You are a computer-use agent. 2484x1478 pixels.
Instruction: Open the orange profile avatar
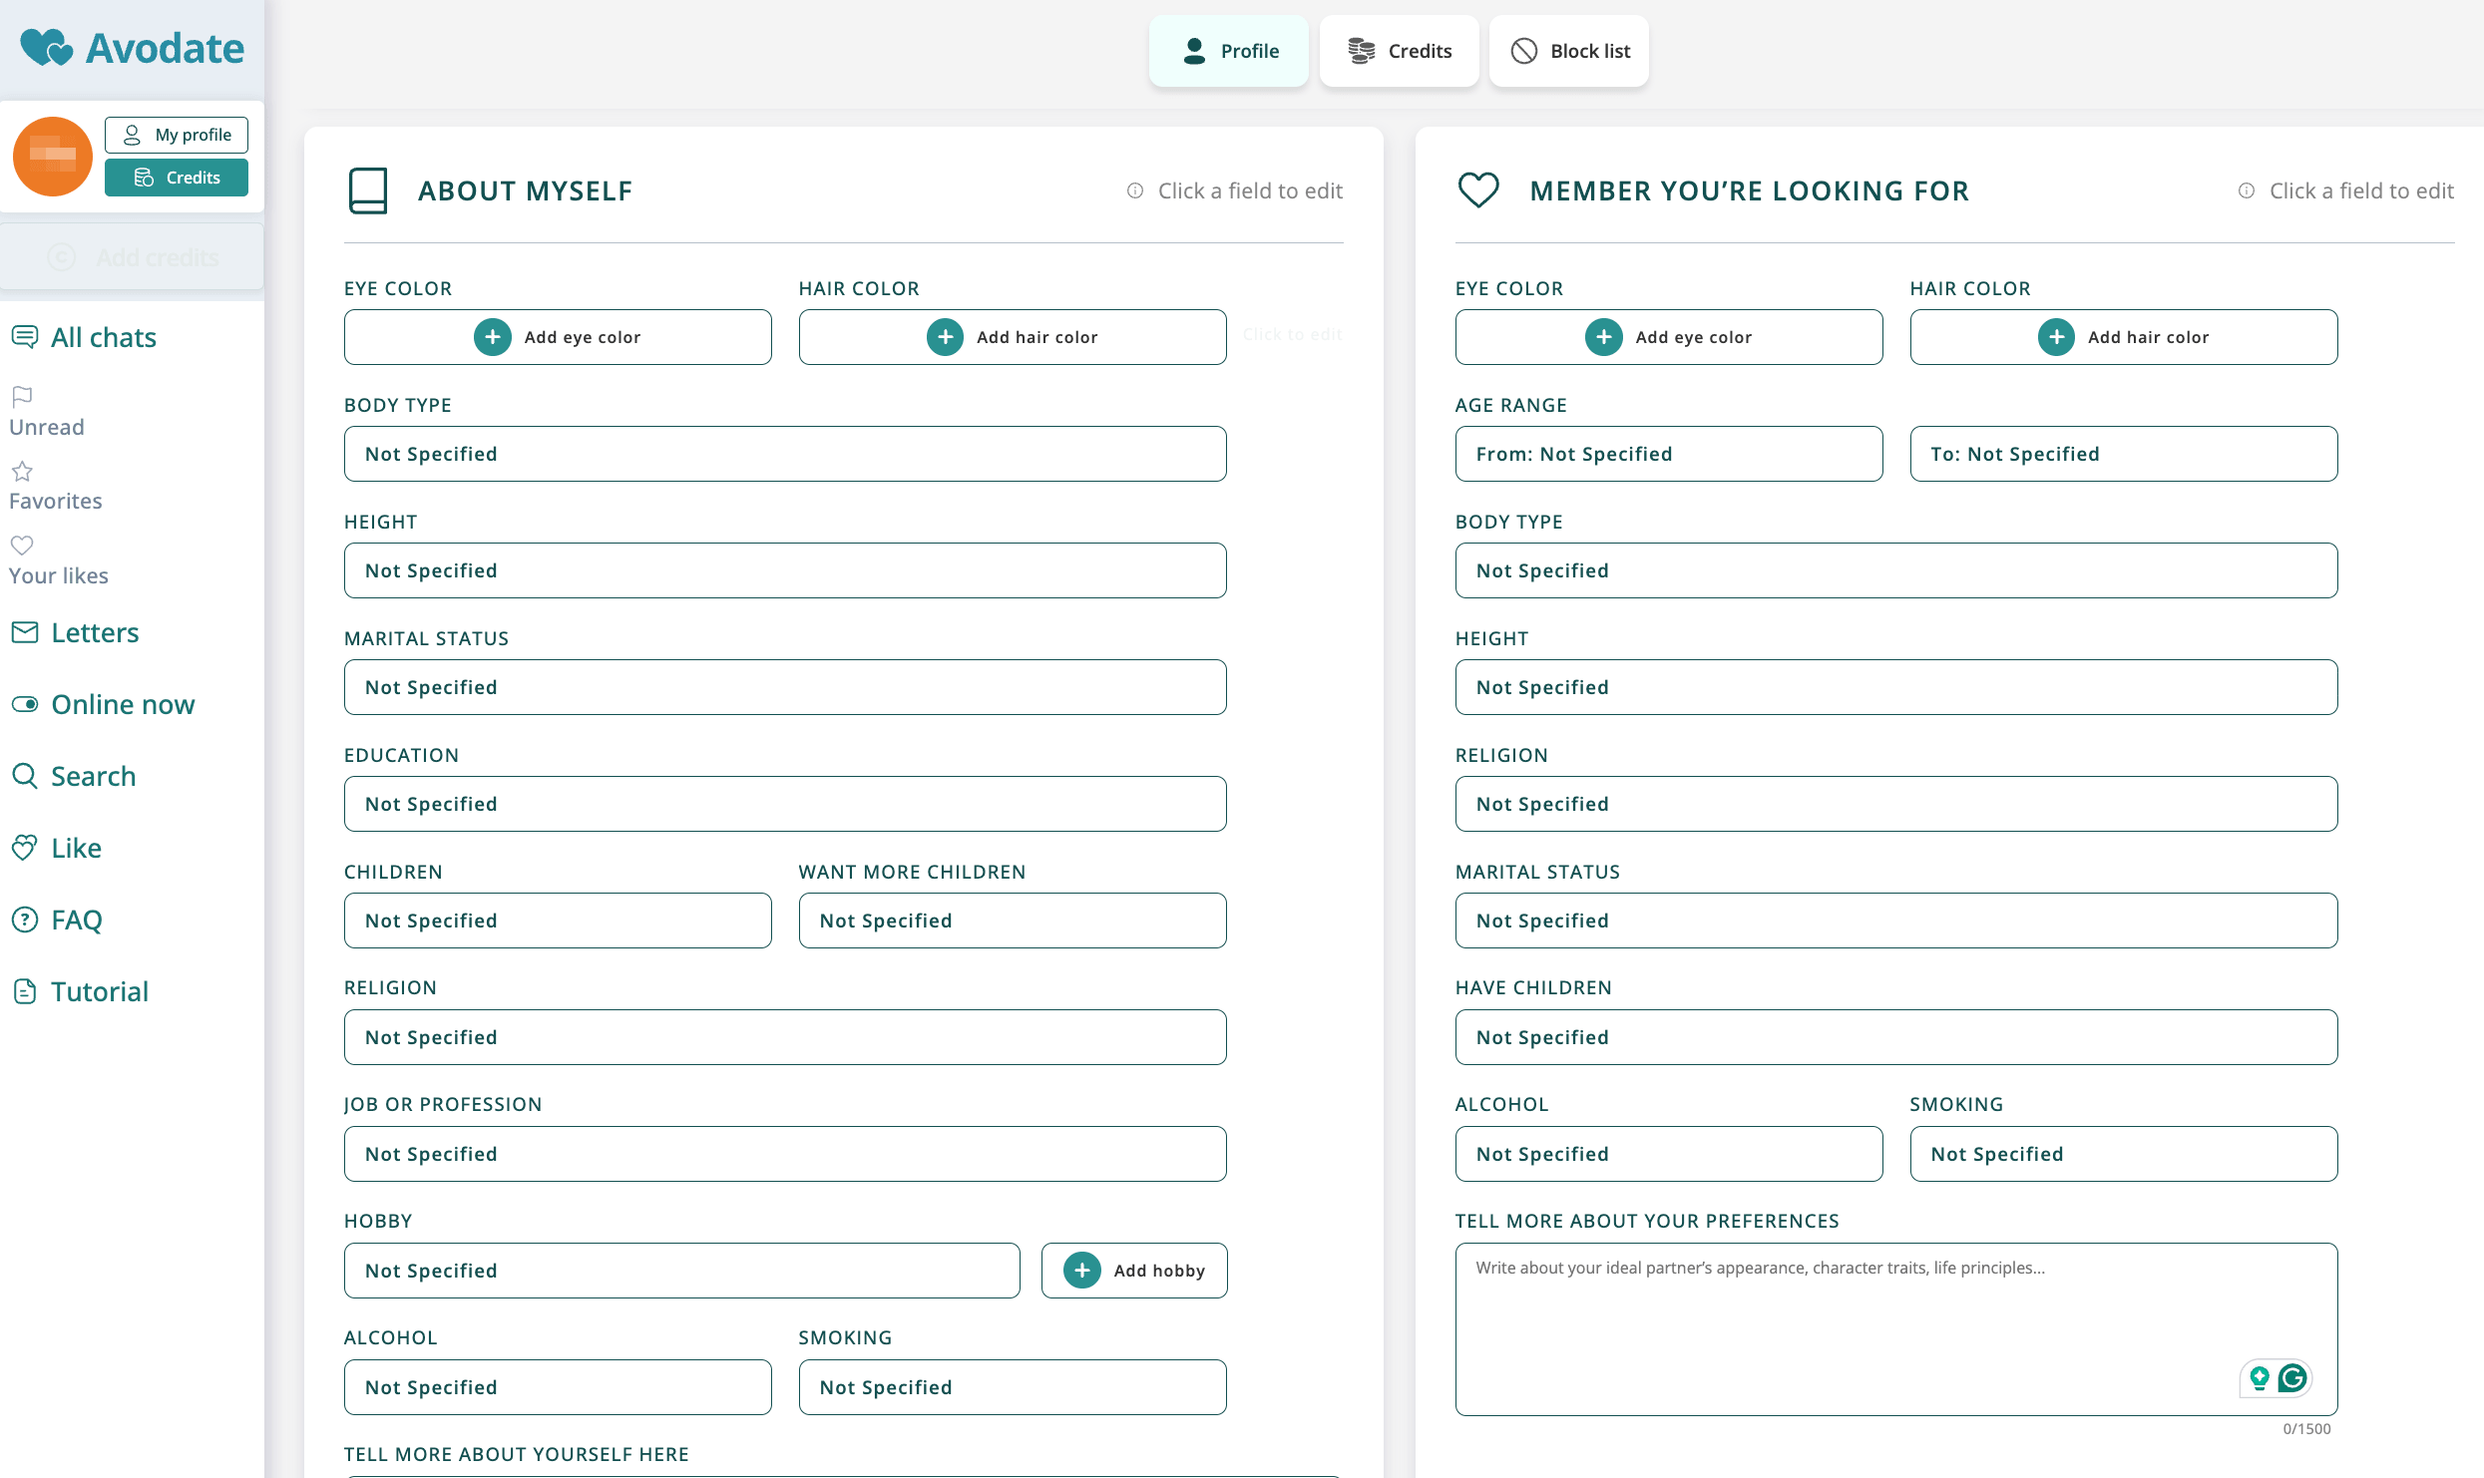click(53, 157)
